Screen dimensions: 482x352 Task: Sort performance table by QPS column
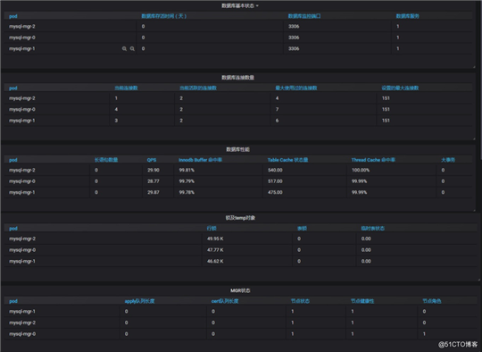(152, 160)
